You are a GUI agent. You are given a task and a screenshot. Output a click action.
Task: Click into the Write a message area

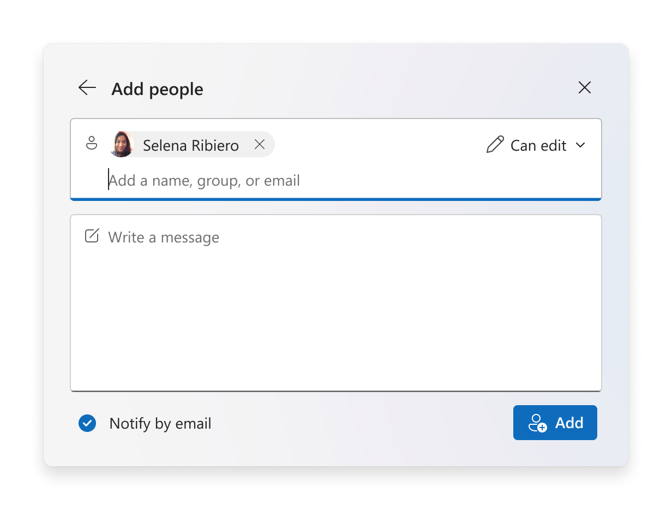click(x=336, y=303)
